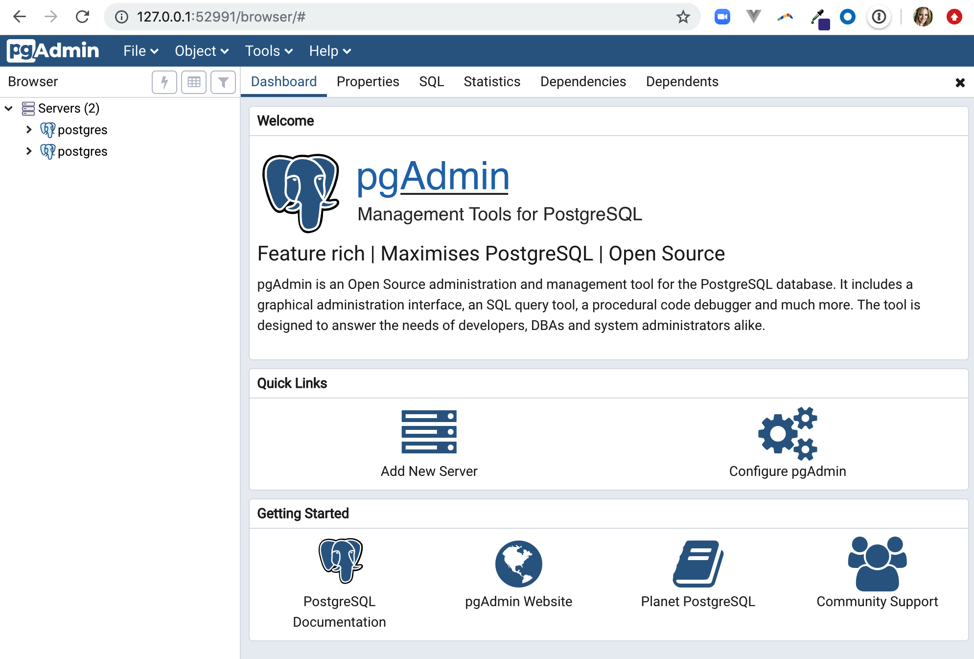This screenshot has width=974, height=659.
Task: Click the browser back arrow
Action: click(x=20, y=17)
